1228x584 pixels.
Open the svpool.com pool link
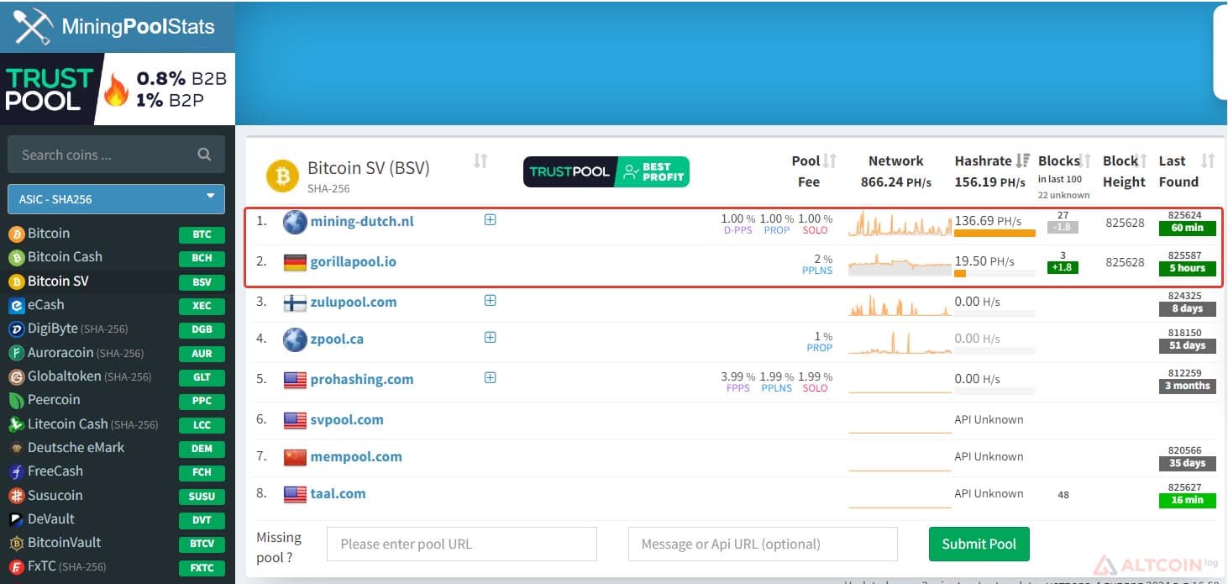[x=347, y=419]
